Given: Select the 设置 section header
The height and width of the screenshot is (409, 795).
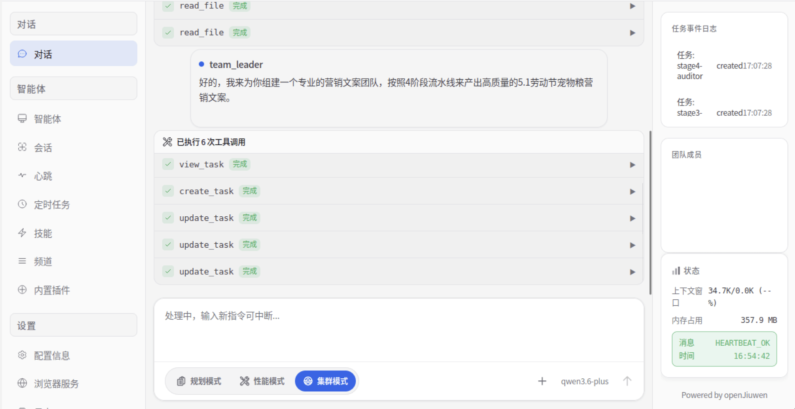Looking at the screenshot, I should click(x=74, y=325).
